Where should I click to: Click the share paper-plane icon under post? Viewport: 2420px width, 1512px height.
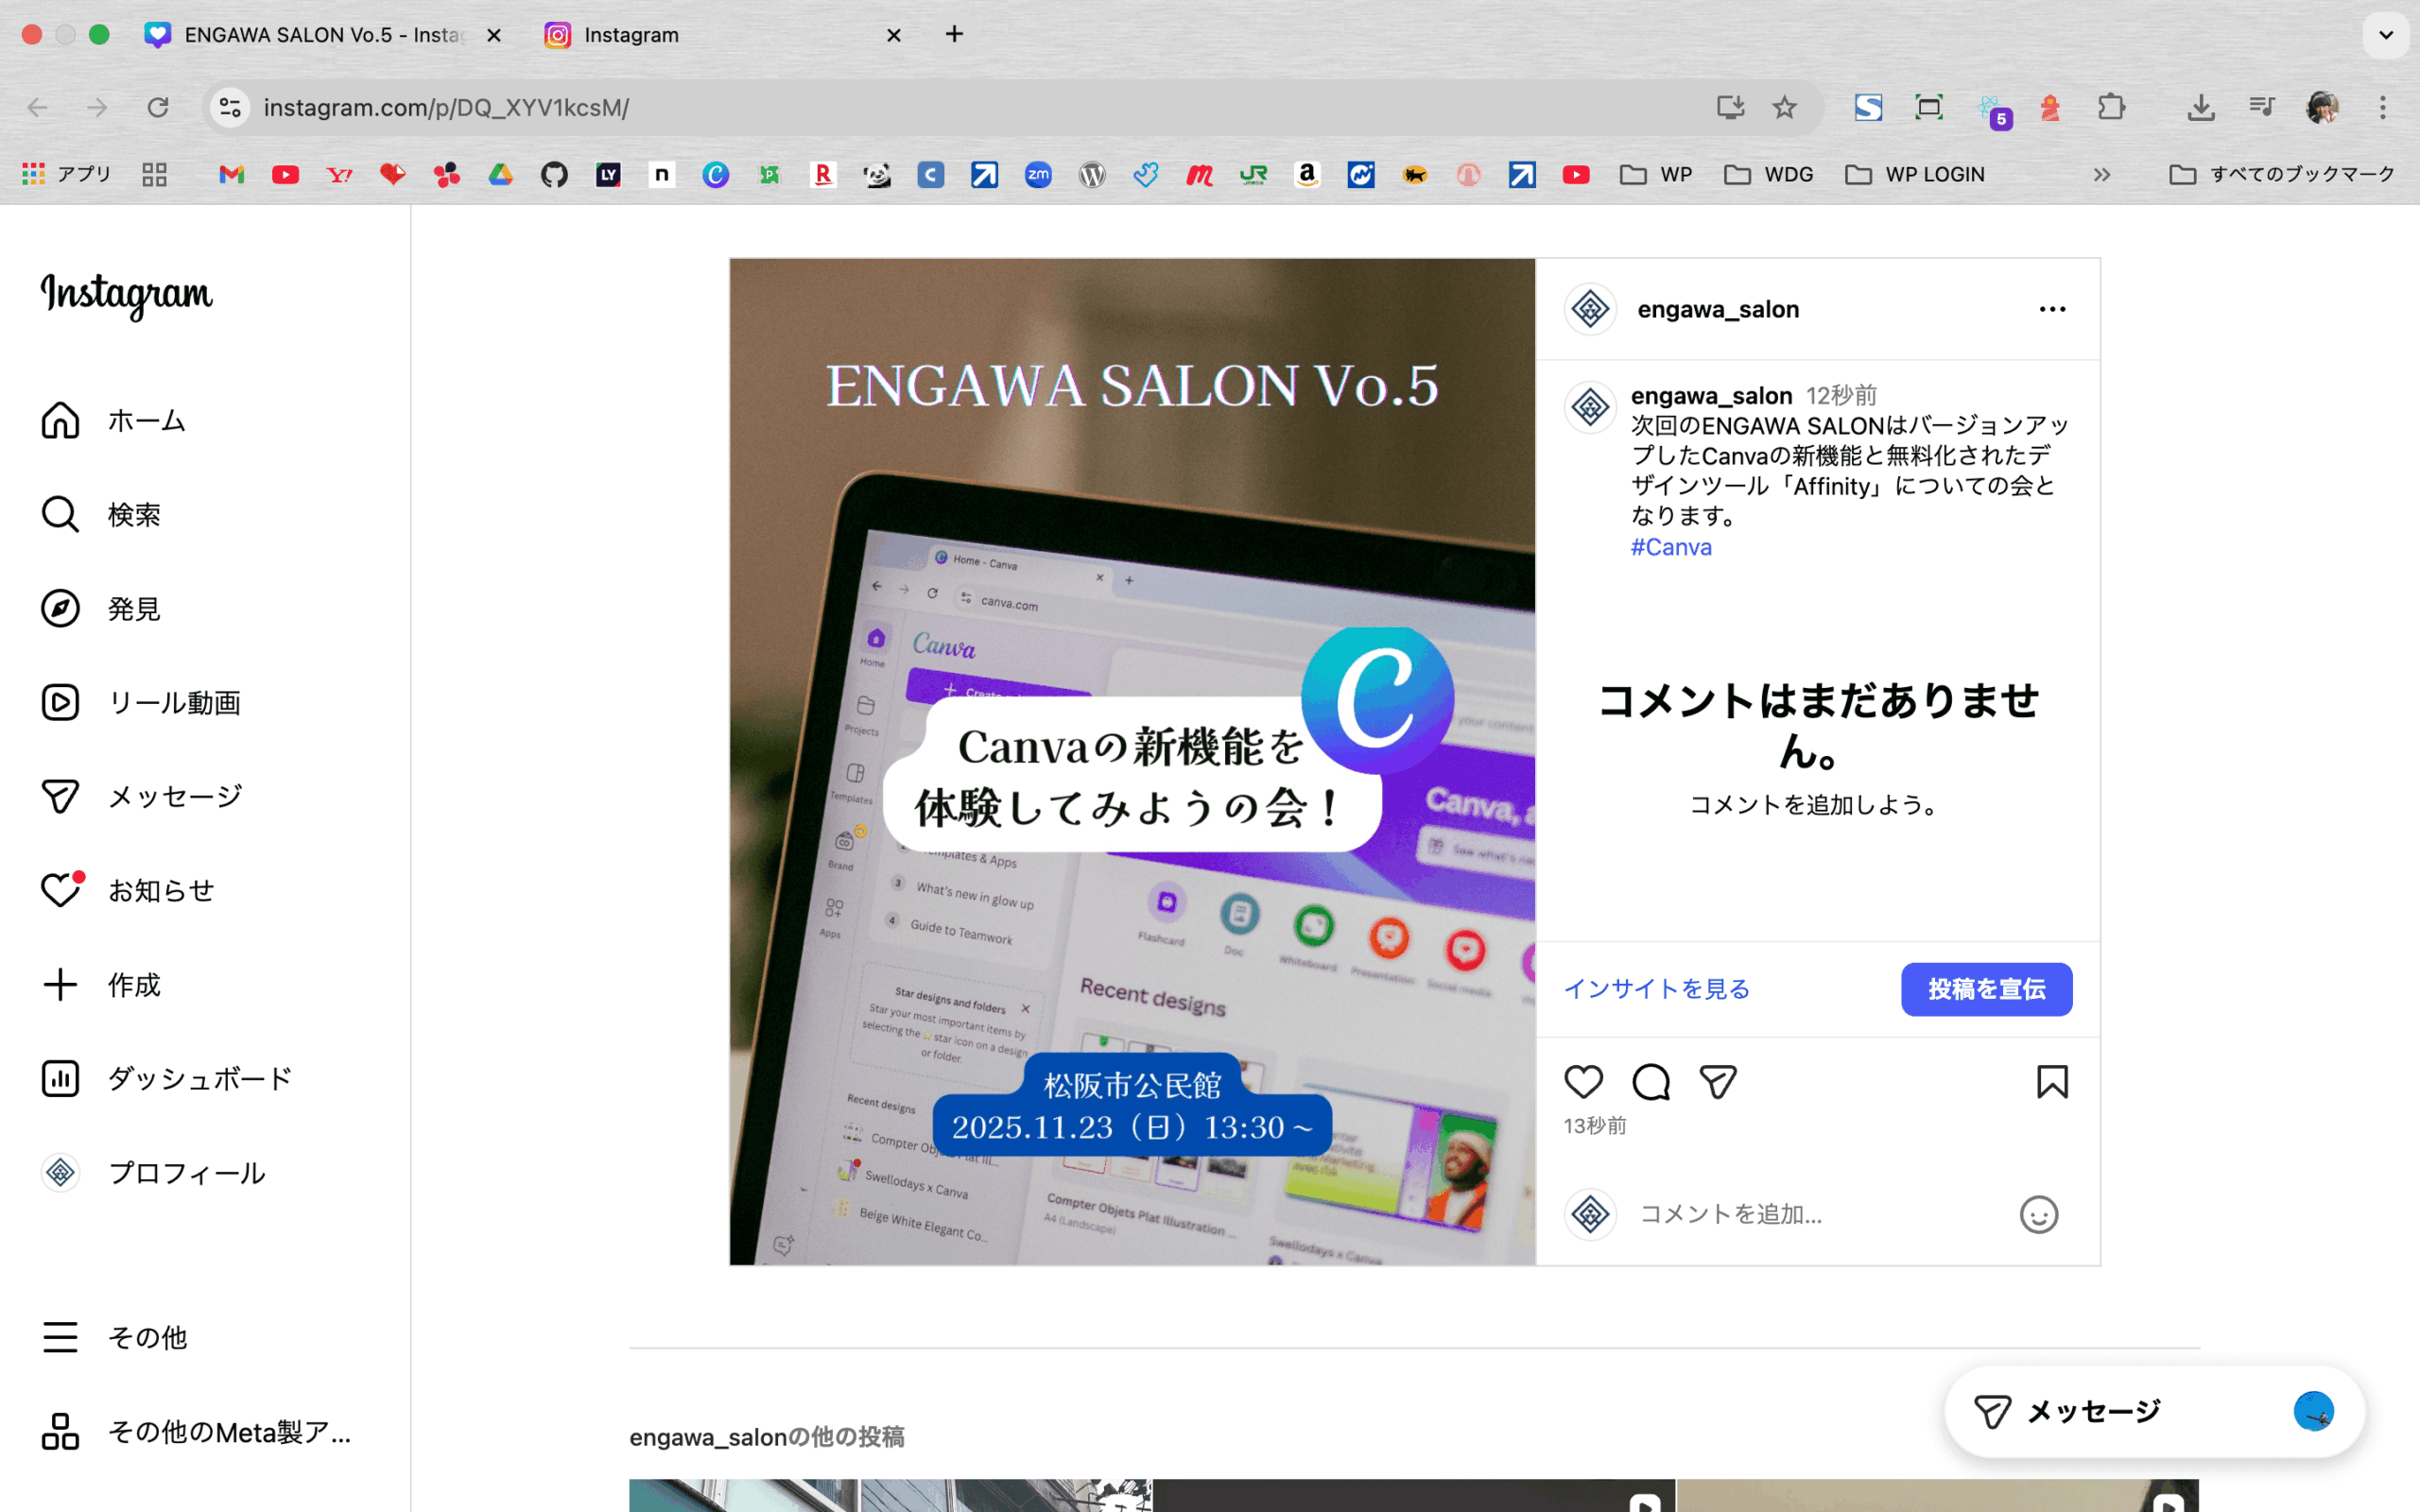[1718, 1081]
